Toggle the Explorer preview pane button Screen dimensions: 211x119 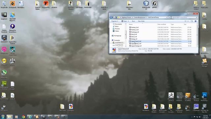pyautogui.click(x=192, y=21)
